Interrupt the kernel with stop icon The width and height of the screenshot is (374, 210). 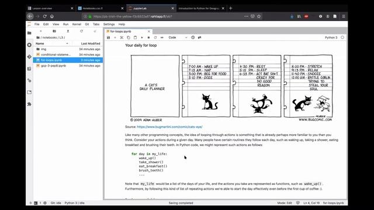[x=148, y=37]
